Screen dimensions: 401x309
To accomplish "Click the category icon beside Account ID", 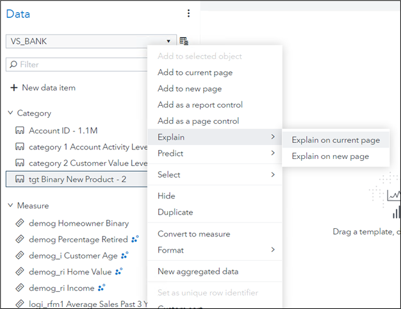I will tap(19, 131).
